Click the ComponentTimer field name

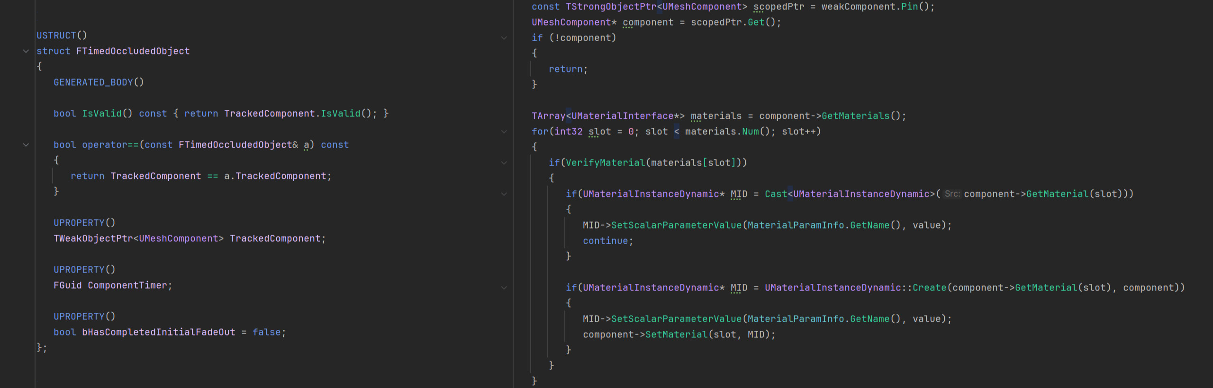tap(127, 285)
